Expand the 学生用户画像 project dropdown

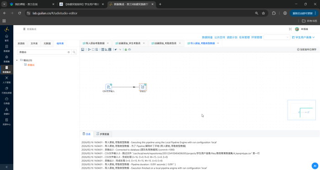click(x=303, y=37)
